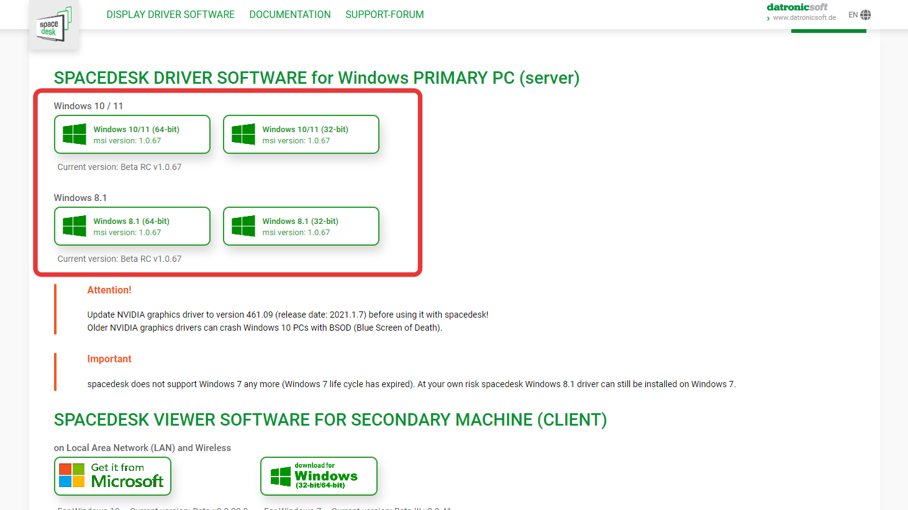This screenshot has width=908, height=510.
Task: Select current version text under Windows 10/11
Action: (119, 167)
